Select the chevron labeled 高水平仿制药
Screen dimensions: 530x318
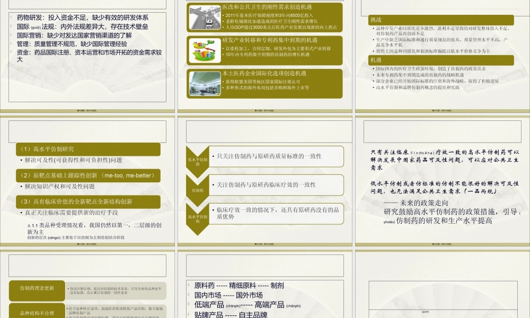[x=197, y=217]
